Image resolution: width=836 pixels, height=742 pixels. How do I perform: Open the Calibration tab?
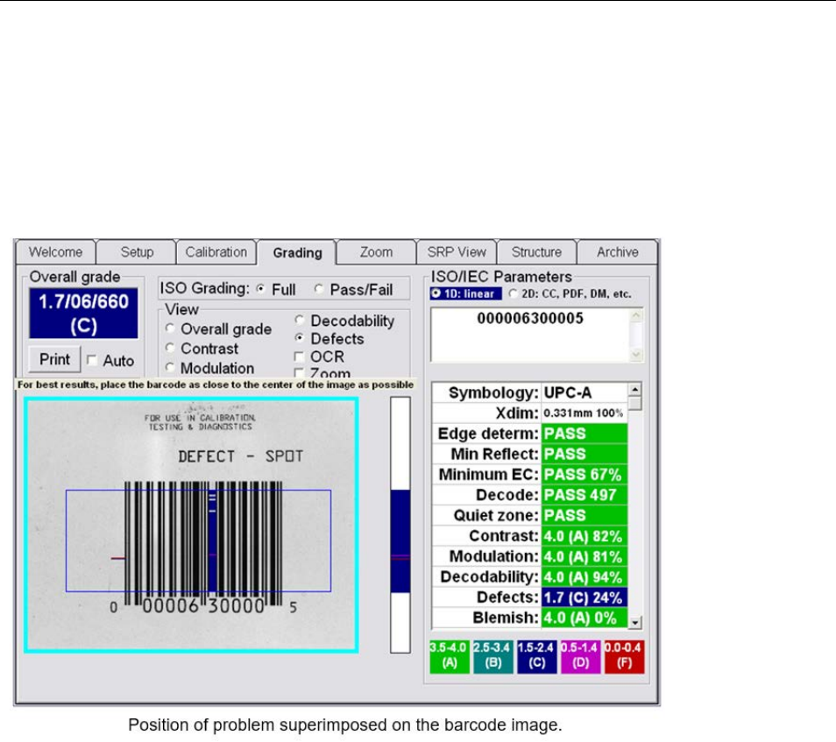click(x=216, y=252)
